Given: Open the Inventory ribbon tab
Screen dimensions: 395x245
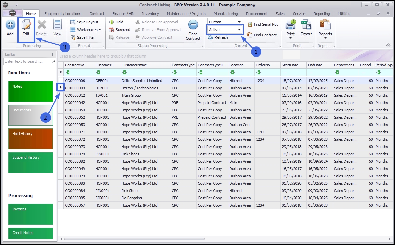Looking at the screenshot, I should pos(150,14).
